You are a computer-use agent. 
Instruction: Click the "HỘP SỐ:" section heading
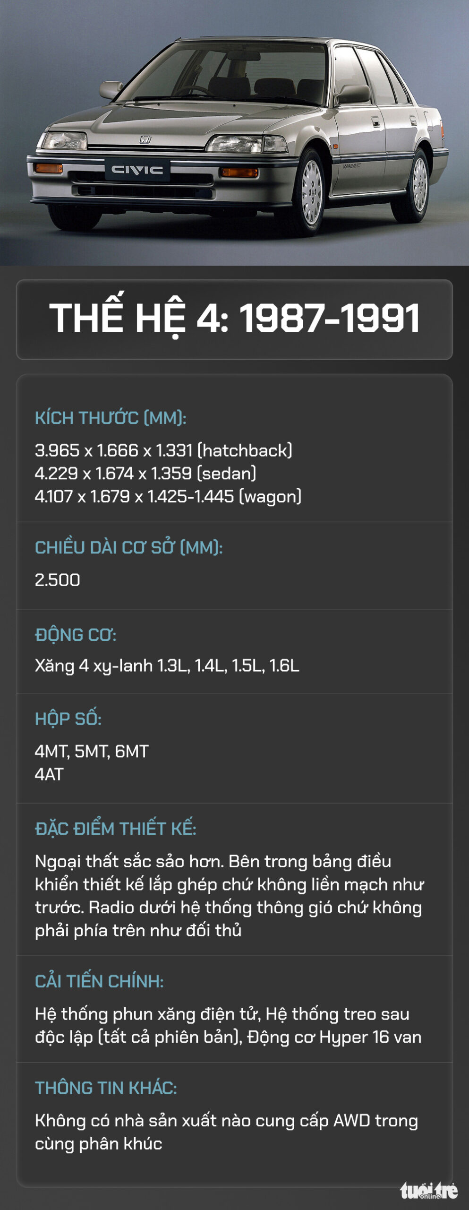[68, 718]
